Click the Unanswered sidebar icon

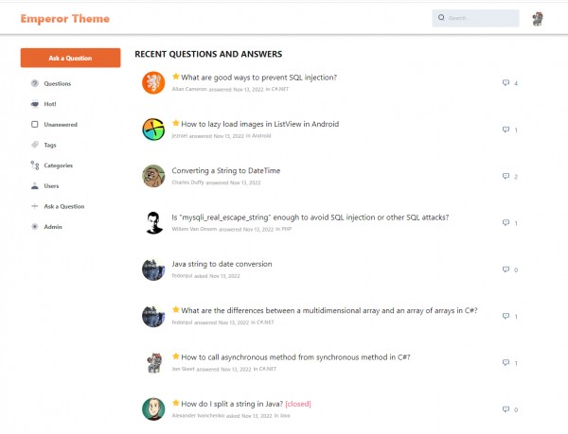tap(35, 124)
